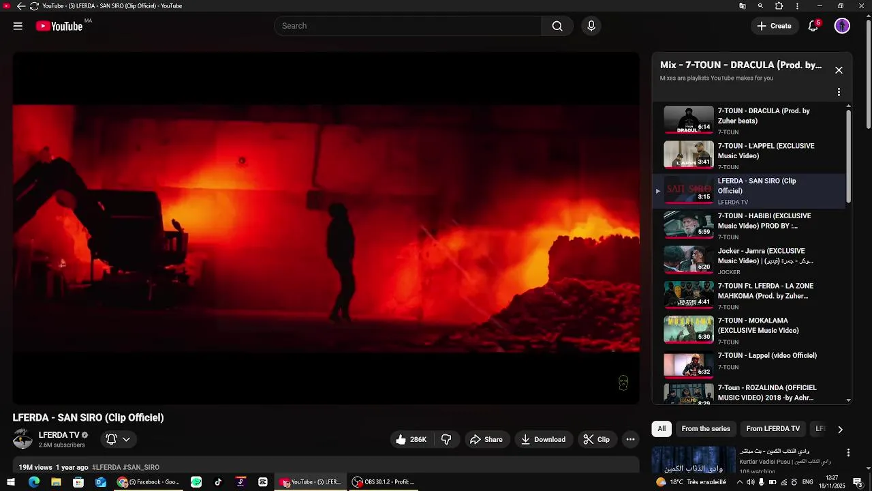The width and height of the screenshot is (872, 491).
Task: Play 7-TOUN - L'APPEL (EXCLUSIVE Music Video)
Action: click(x=748, y=155)
